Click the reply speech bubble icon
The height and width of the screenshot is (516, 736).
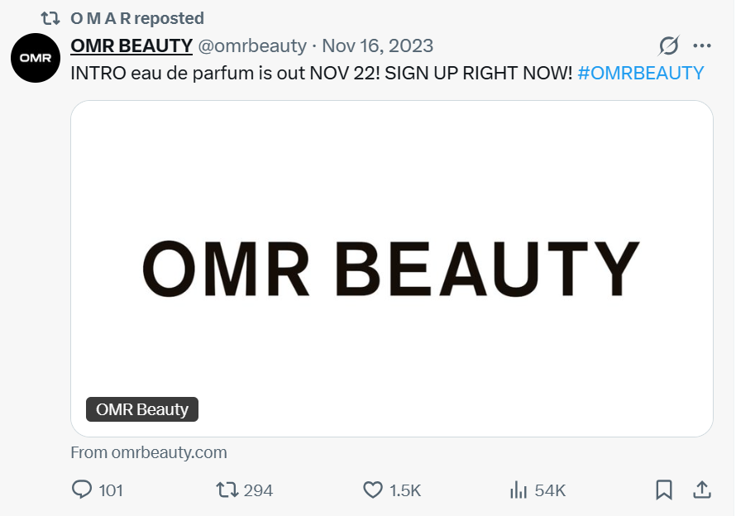click(x=82, y=490)
